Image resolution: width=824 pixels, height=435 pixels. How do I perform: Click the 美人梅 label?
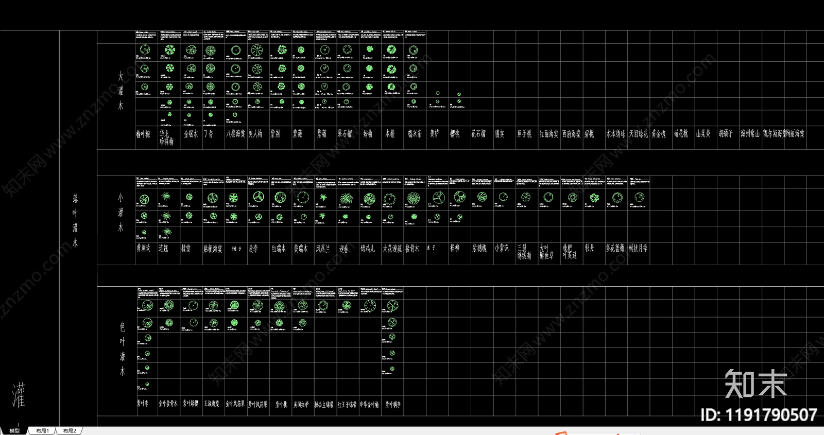coord(255,134)
